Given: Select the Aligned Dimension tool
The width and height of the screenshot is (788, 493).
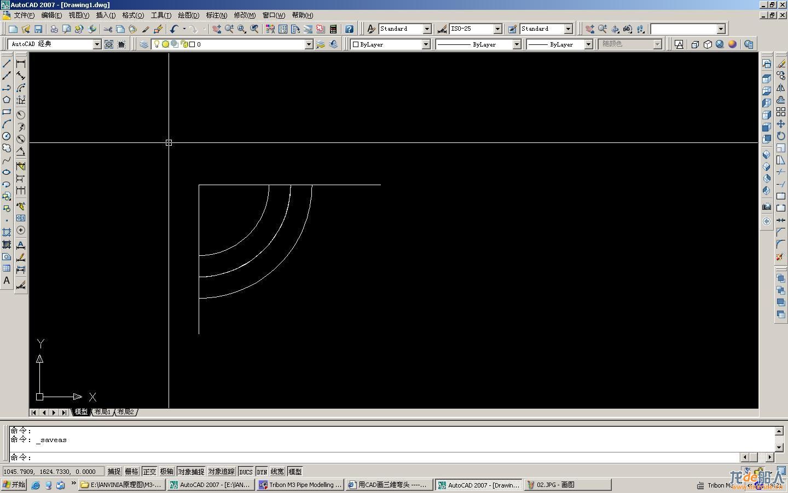Looking at the screenshot, I should point(21,76).
